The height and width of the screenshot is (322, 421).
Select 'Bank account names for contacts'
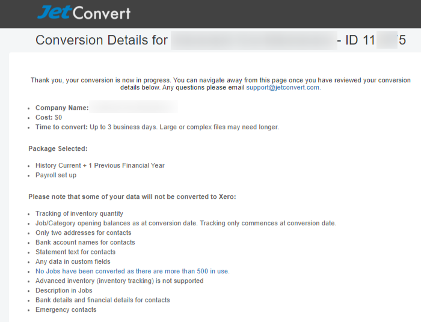(85, 242)
